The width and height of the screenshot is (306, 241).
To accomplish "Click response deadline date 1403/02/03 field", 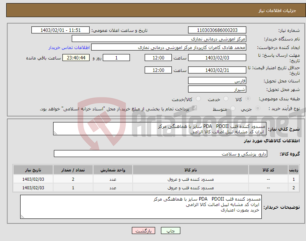I will coord(217,58).
